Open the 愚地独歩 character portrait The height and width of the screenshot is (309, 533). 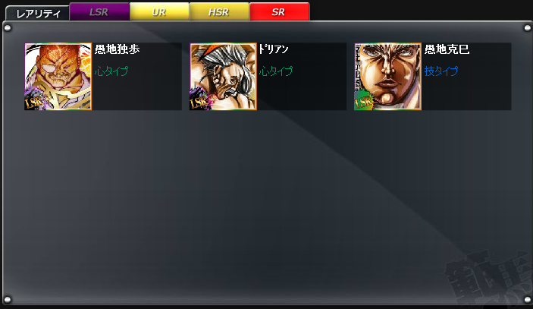pos(58,77)
